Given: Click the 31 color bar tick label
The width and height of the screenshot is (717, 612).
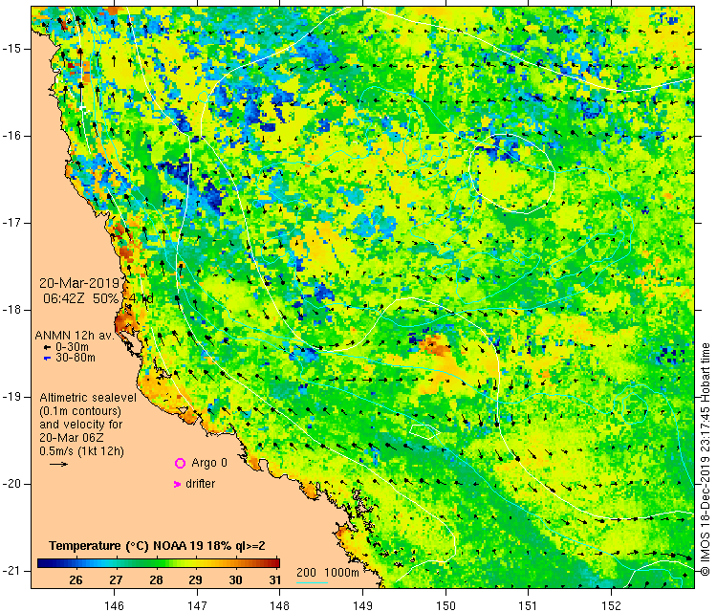Looking at the screenshot, I should click(274, 580).
